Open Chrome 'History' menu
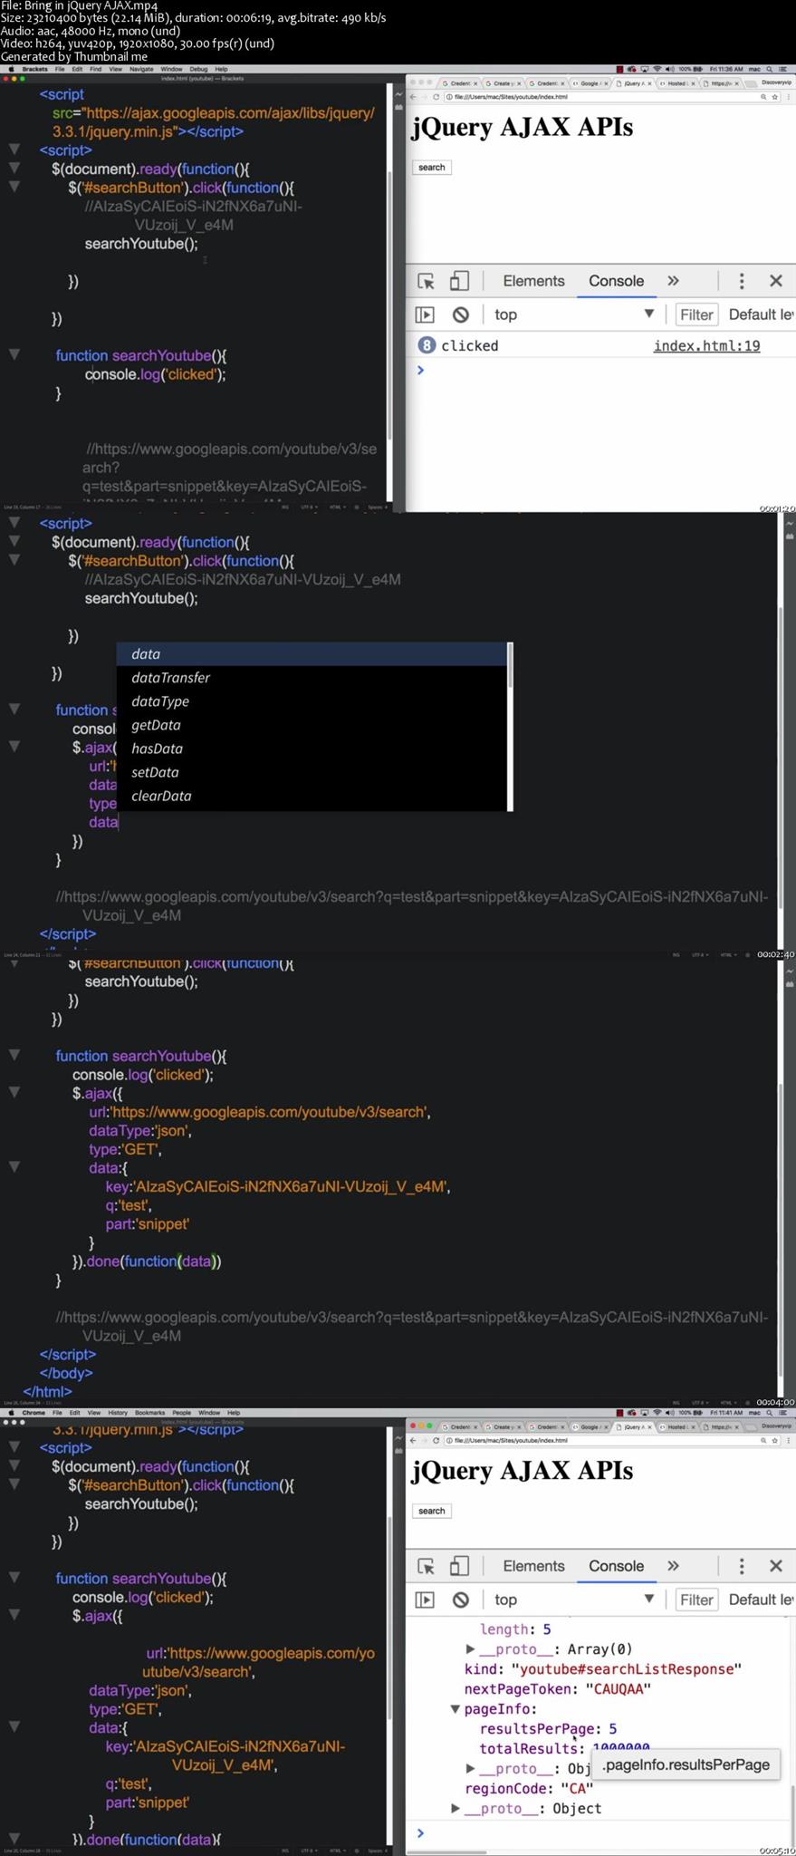 point(118,1413)
